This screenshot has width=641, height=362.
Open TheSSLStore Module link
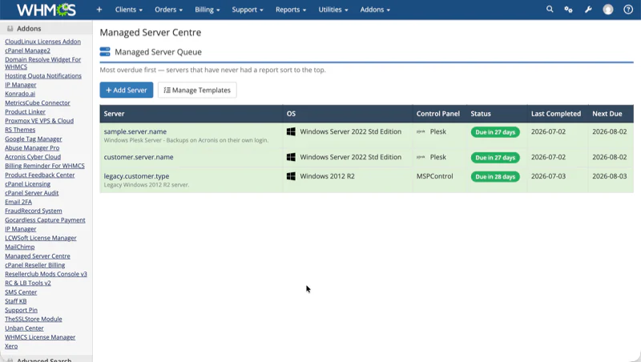[x=33, y=319]
